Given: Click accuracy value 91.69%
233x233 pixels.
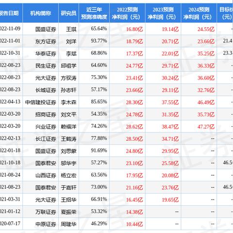Looking at the screenshot, I should coord(99,150).
